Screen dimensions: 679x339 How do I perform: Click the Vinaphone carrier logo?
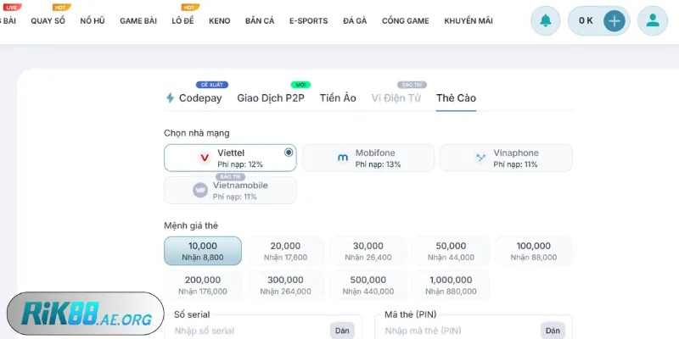coord(480,158)
